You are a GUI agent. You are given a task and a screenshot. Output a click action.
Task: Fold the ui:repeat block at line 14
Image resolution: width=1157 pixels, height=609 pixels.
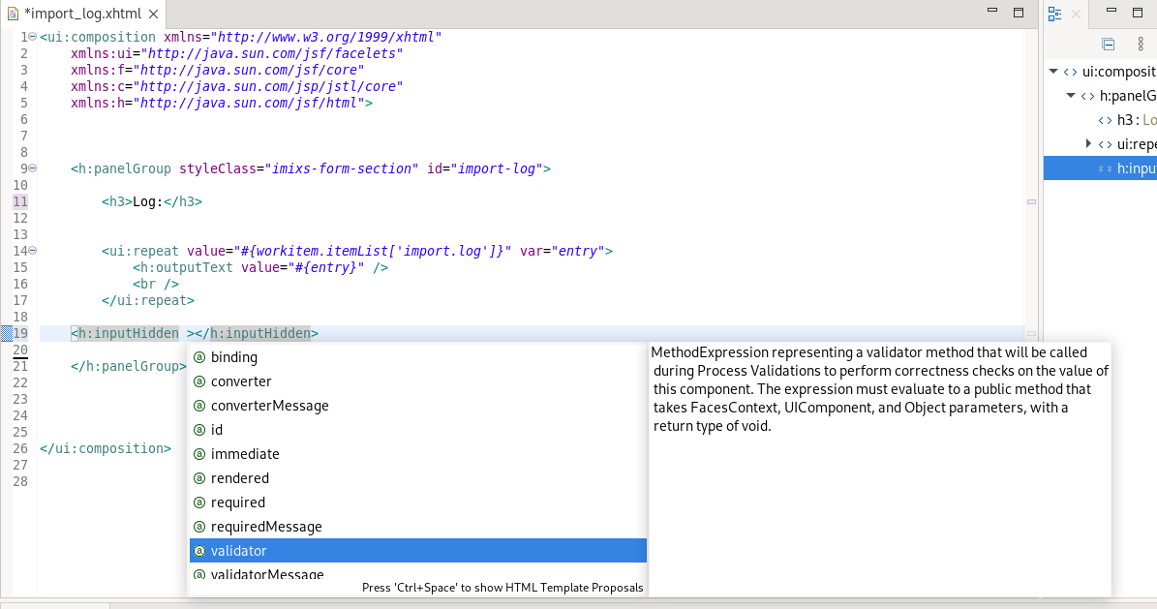pos(30,251)
